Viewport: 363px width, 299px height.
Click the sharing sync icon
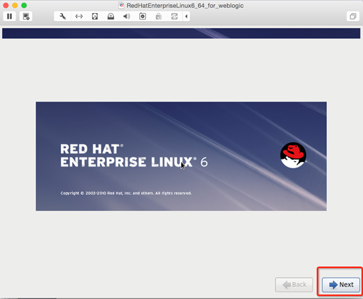pyautogui.click(x=175, y=16)
